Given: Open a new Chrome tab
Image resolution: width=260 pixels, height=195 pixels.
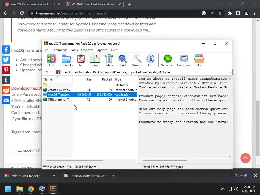Looking at the screenshot, I should click(x=129, y=4).
